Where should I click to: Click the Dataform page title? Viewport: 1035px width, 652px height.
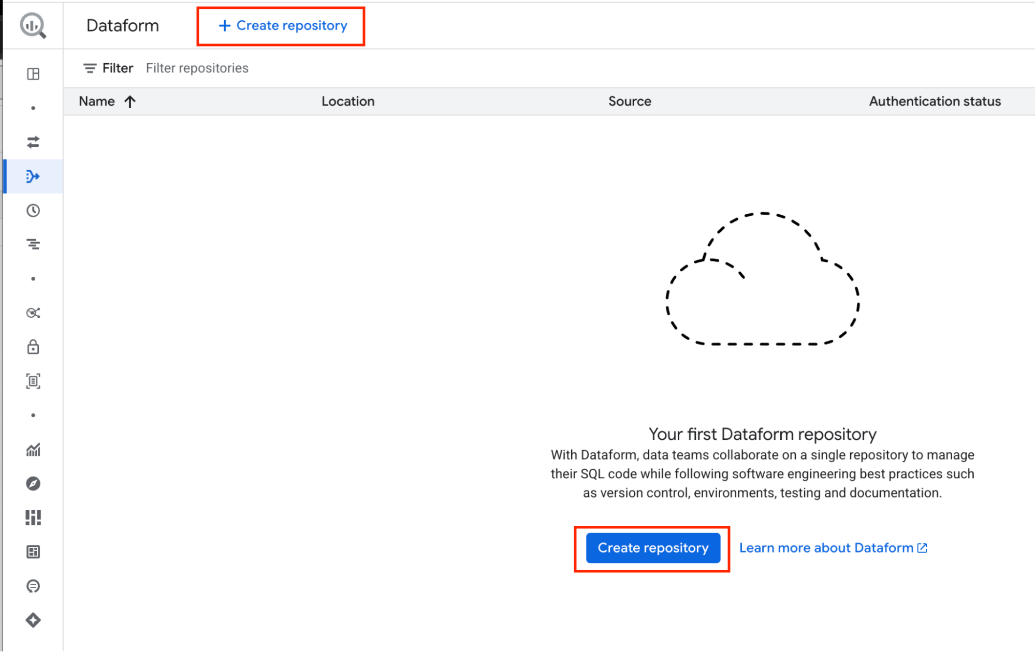tap(123, 26)
